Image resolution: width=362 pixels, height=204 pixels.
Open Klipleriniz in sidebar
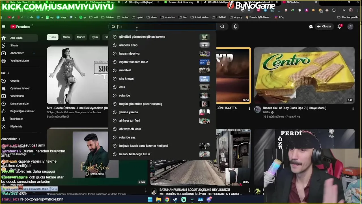click(x=19, y=127)
